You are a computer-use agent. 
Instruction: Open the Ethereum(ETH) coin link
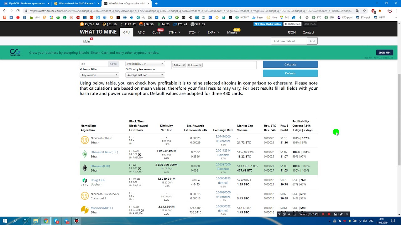(x=100, y=166)
